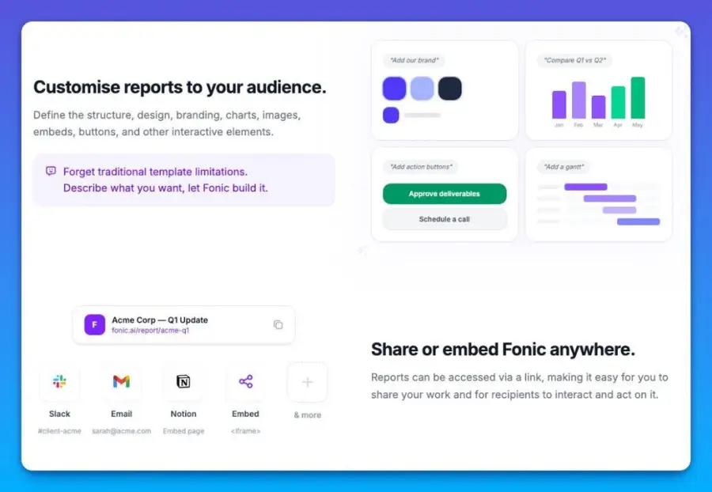Viewport: 712px width, 492px height.
Task: Click the '& more' label
Action: (308, 414)
